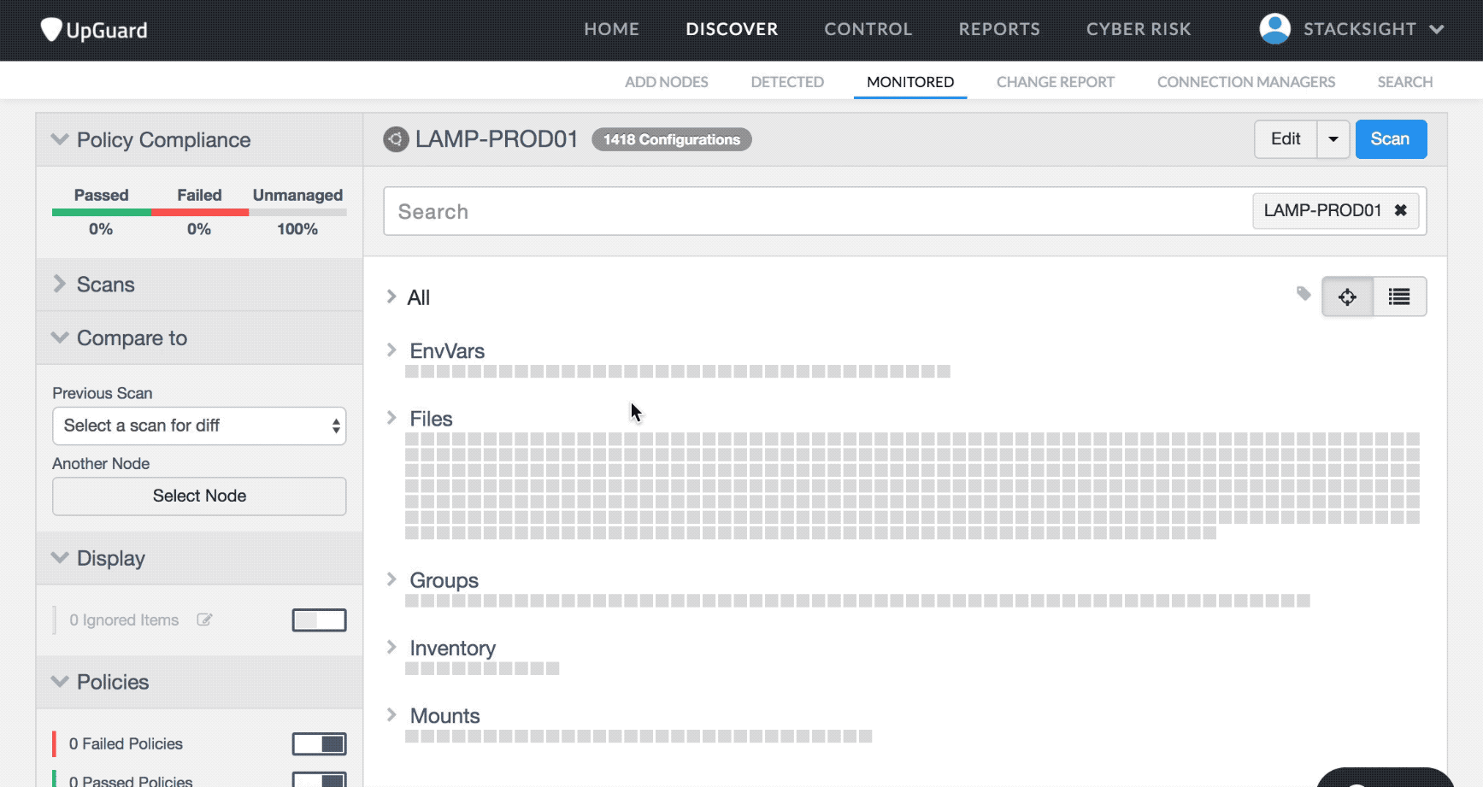Open the CYBER RISK menu
The width and height of the screenshot is (1483, 787).
click(1139, 29)
